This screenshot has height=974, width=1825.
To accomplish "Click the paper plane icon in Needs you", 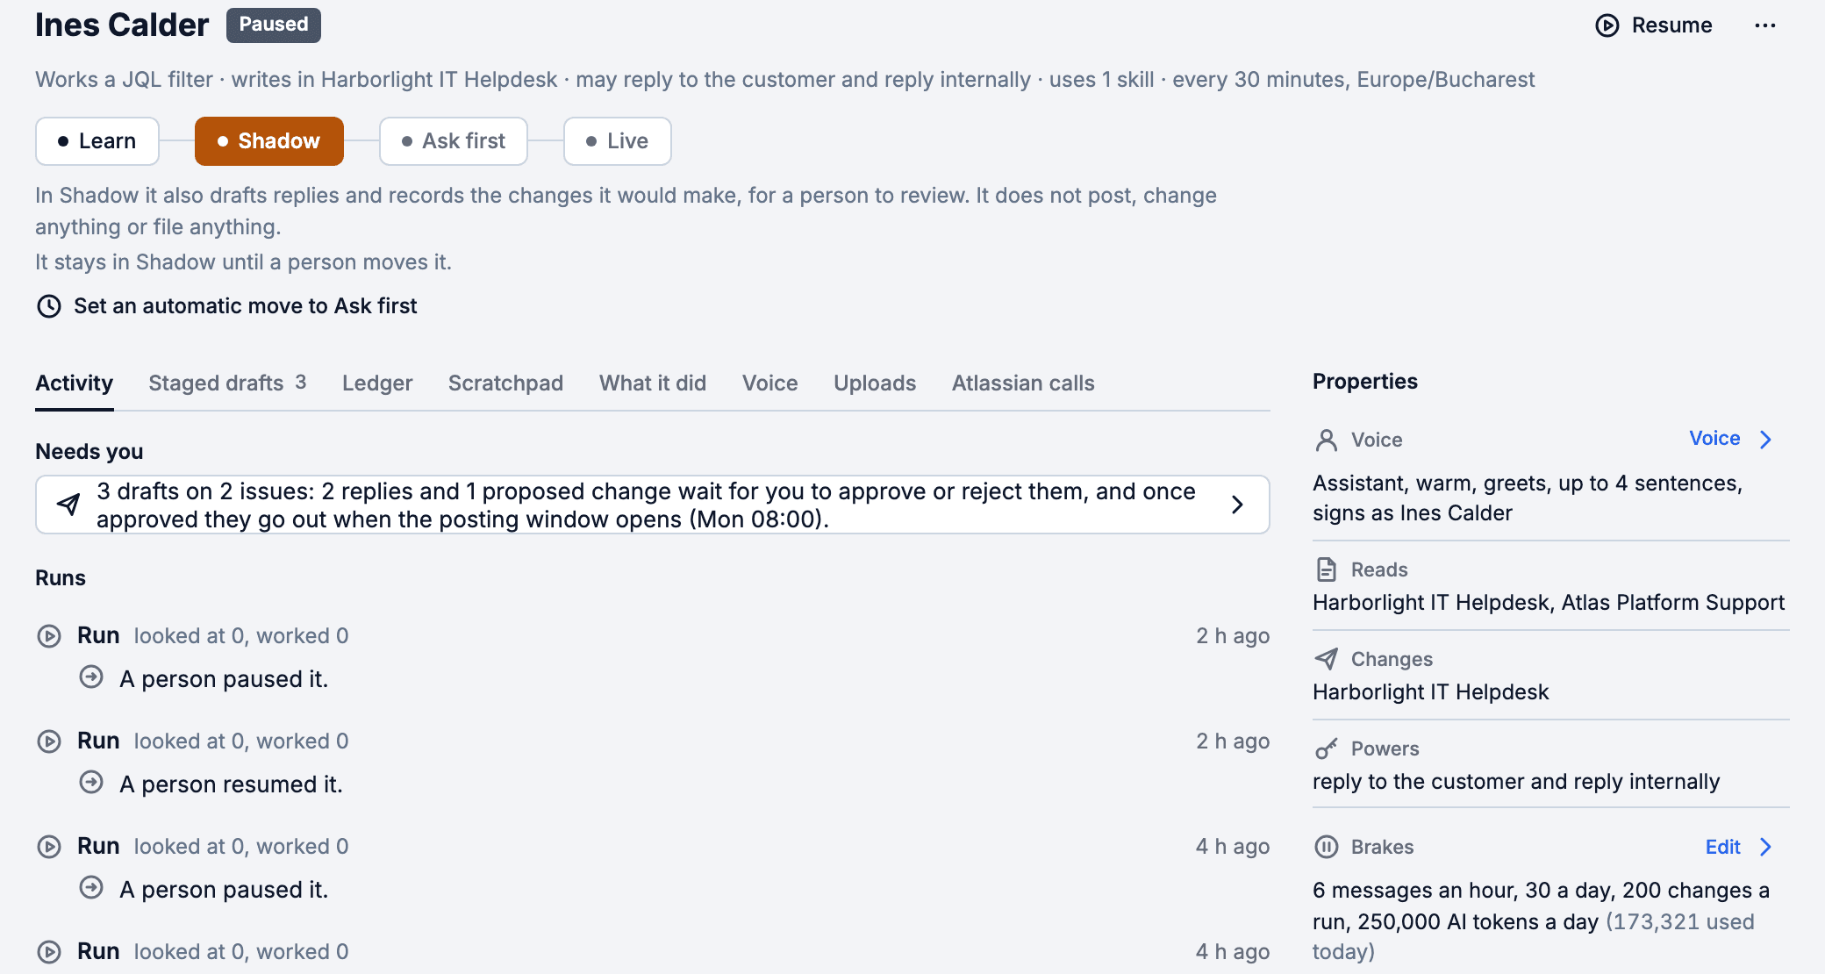I will [x=68, y=505].
